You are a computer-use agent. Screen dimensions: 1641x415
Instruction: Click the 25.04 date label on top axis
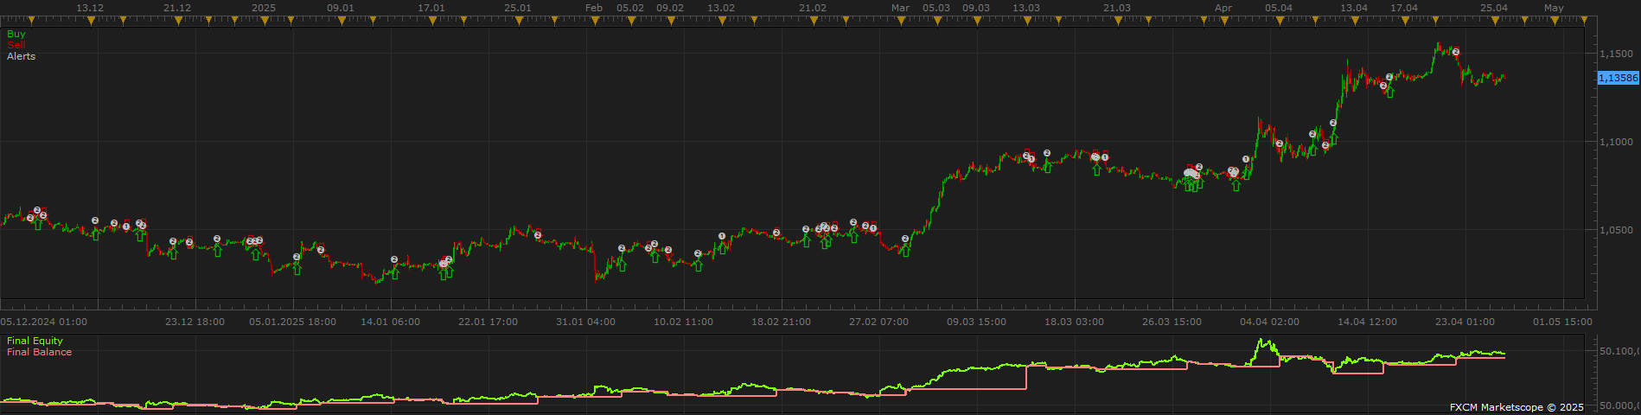pos(1494,8)
